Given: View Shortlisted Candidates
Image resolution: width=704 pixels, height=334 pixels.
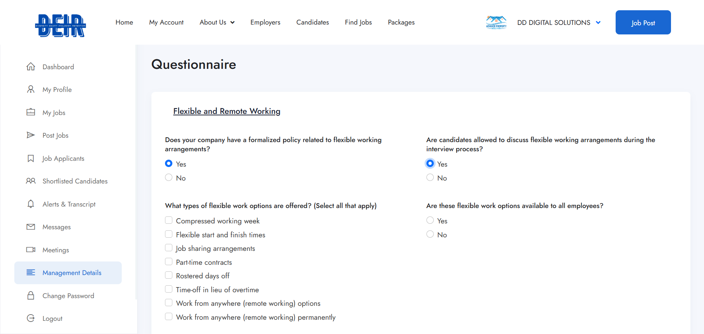Looking at the screenshot, I should click(75, 181).
